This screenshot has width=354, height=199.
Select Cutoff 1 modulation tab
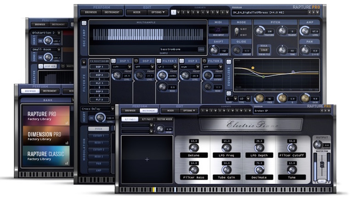(x=99, y=136)
